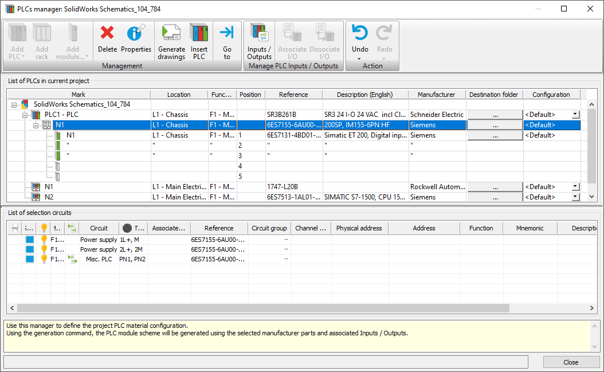The height and width of the screenshot is (372, 604).
Task: Open destination folder for Simatic ET 200 row
Action: [495, 135]
